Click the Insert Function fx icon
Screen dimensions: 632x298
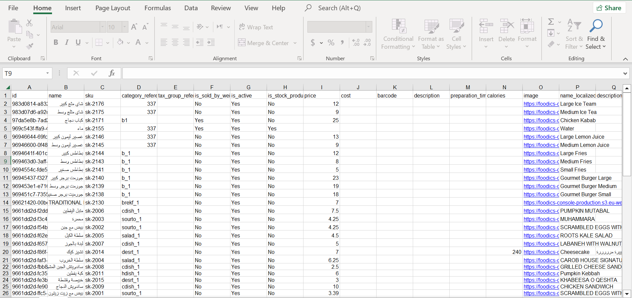pos(112,73)
